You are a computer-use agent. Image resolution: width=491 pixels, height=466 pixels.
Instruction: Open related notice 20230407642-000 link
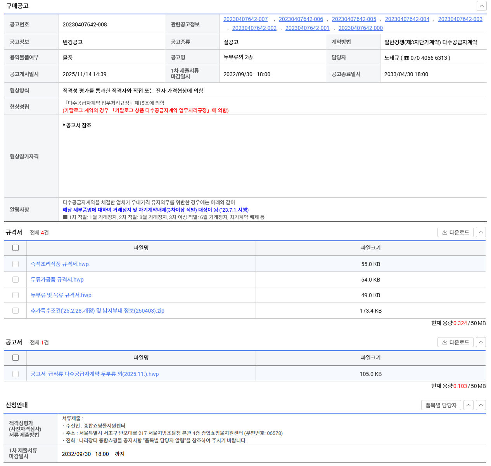pyautogui.click(x=360, y=28)
